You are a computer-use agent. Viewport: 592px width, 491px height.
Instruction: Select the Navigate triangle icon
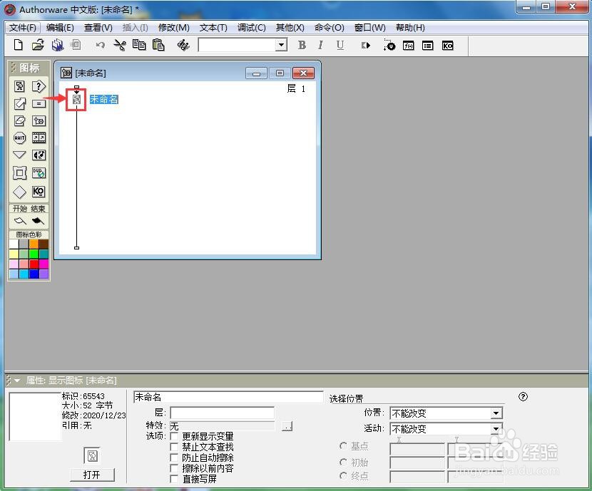(20, 155)
